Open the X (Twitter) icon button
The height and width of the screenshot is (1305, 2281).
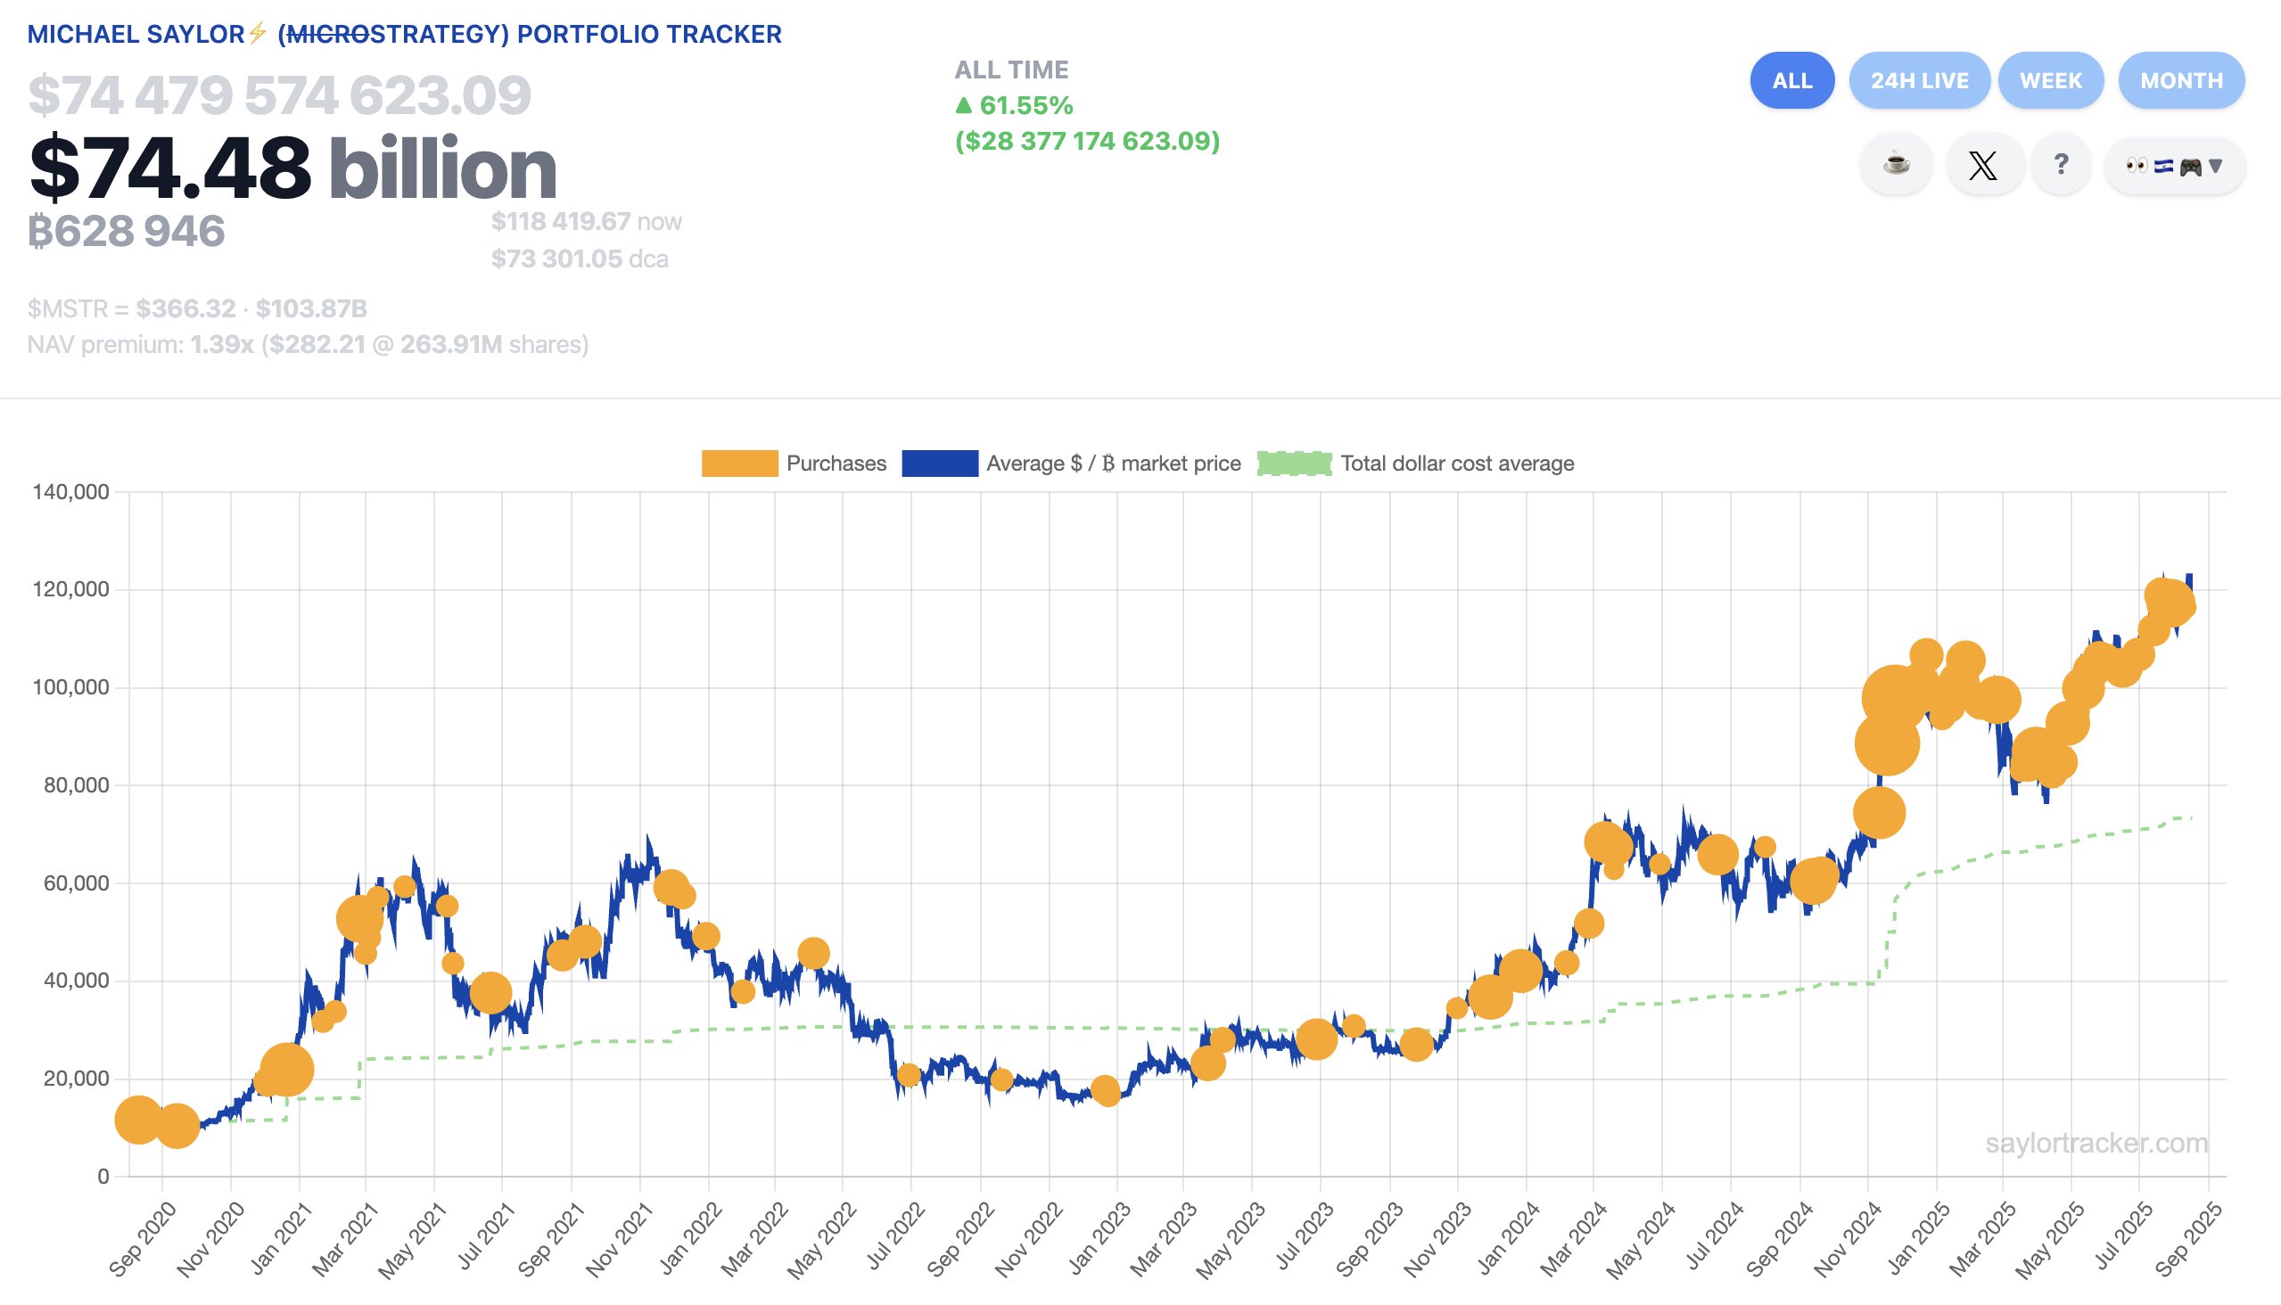click(x=1982, y=165)
